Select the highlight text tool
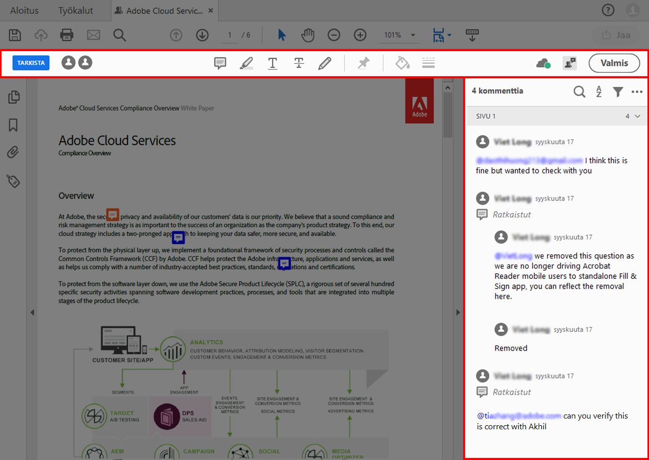Viewport: 649px width, 460px height. tap(246, 63)
